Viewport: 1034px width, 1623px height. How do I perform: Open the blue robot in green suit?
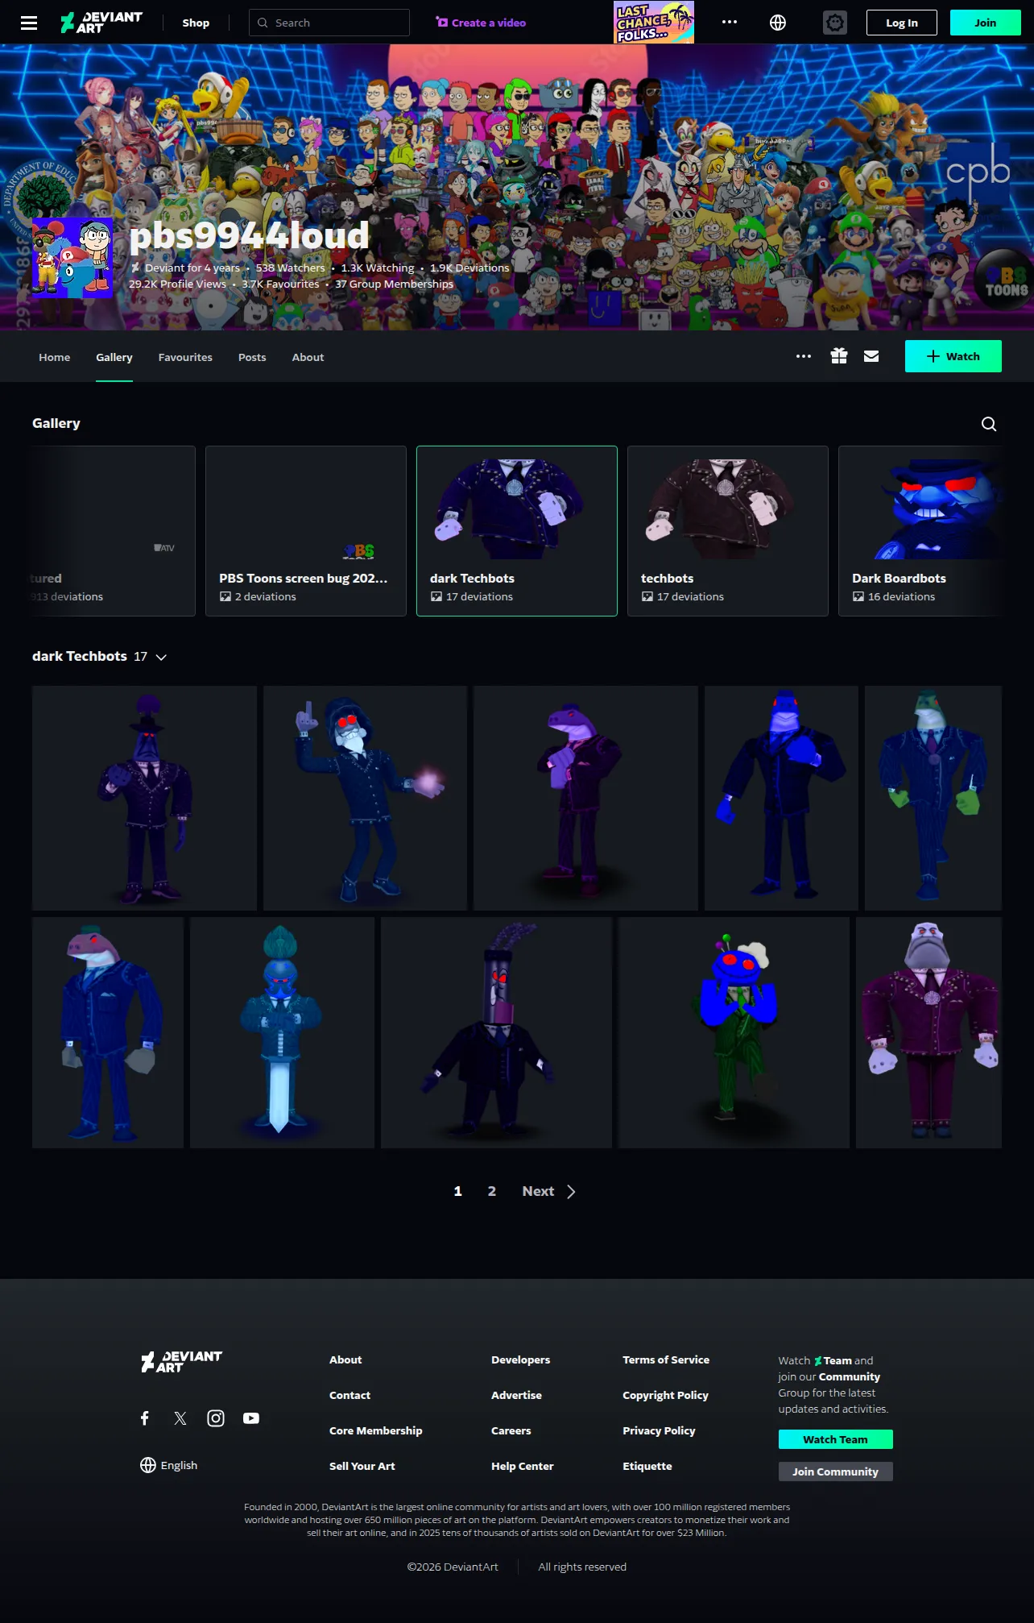click(734, 1032)
